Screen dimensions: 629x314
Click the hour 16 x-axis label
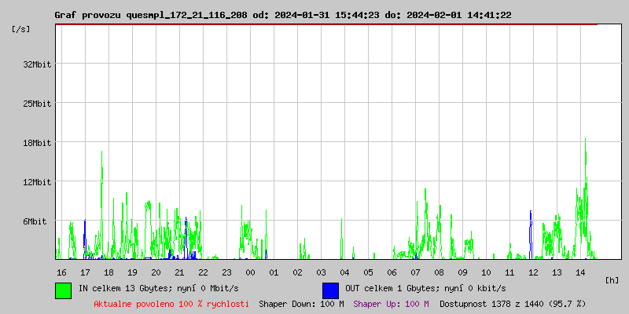(61, 272)
